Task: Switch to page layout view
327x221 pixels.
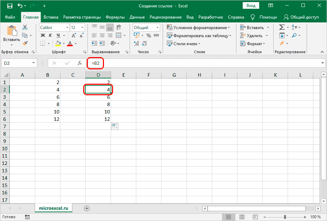Action: 241,217
